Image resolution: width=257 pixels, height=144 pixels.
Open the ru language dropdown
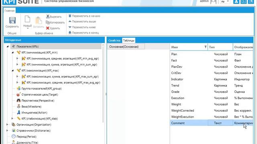[225, 2]
